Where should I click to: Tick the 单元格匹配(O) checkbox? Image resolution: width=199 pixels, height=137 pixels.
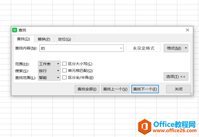click(x=64, y=70)
